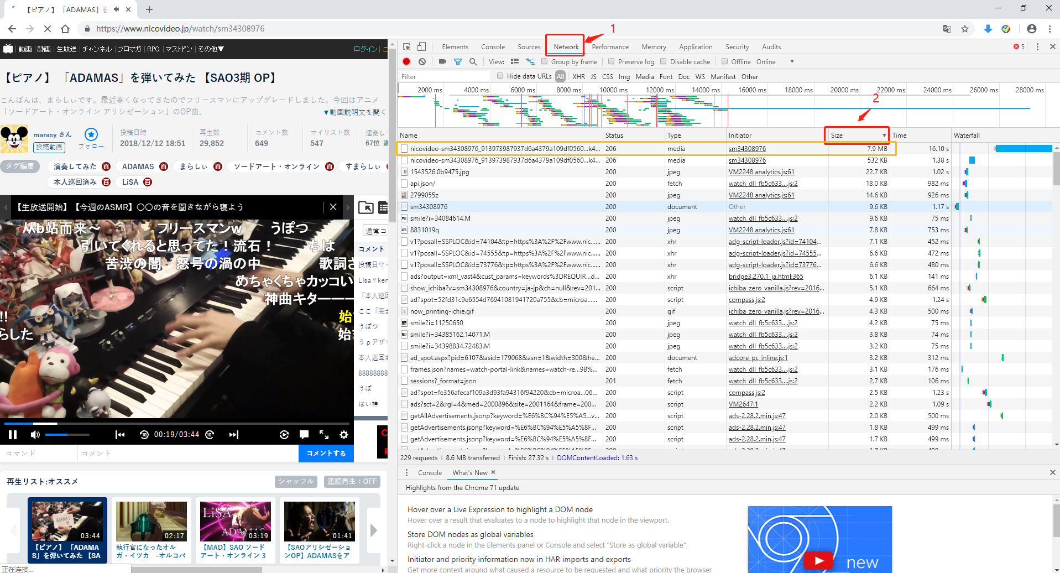Toggle the シャッフル shuffle button
The image size is (1060, 573).
pos(296,482)
